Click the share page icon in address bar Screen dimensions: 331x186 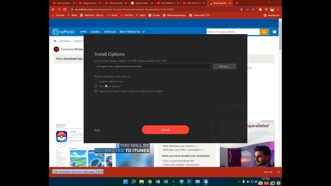[247, 9]
